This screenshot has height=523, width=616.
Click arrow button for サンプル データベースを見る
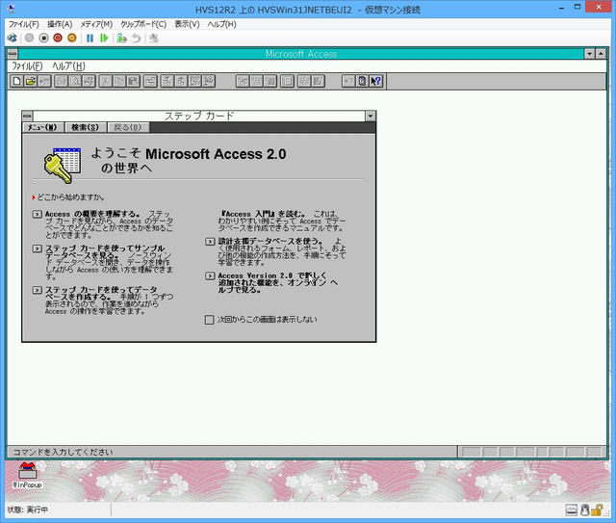point(38,248)
